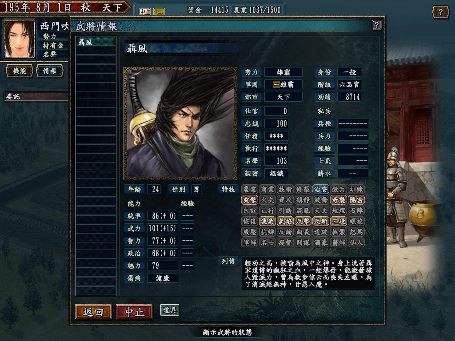Click the question mark at screen top-right

[x=440, y=12]
